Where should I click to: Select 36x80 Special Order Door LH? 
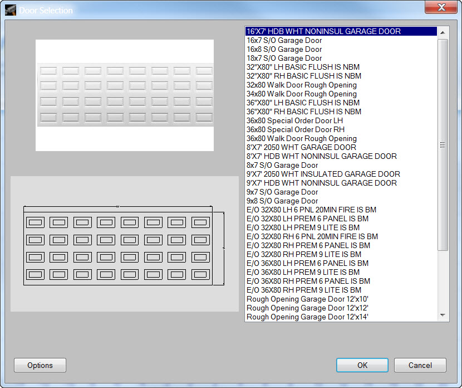[341, 120]
